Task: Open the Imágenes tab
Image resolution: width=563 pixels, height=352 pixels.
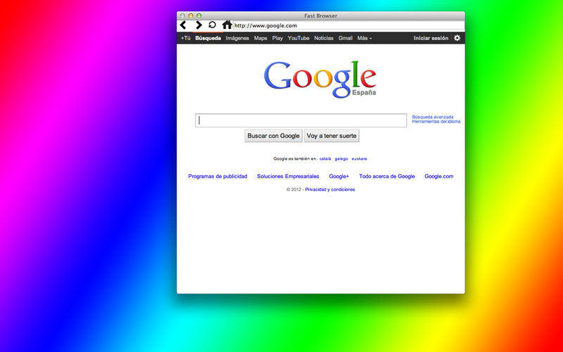Action: coord(237,38)
